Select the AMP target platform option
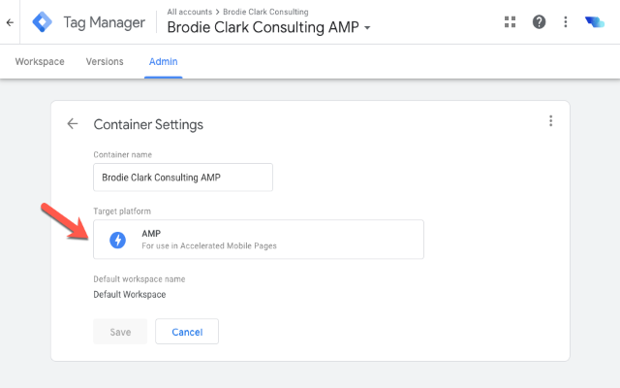Screen dimensions: 620x388 pos(259,240)
